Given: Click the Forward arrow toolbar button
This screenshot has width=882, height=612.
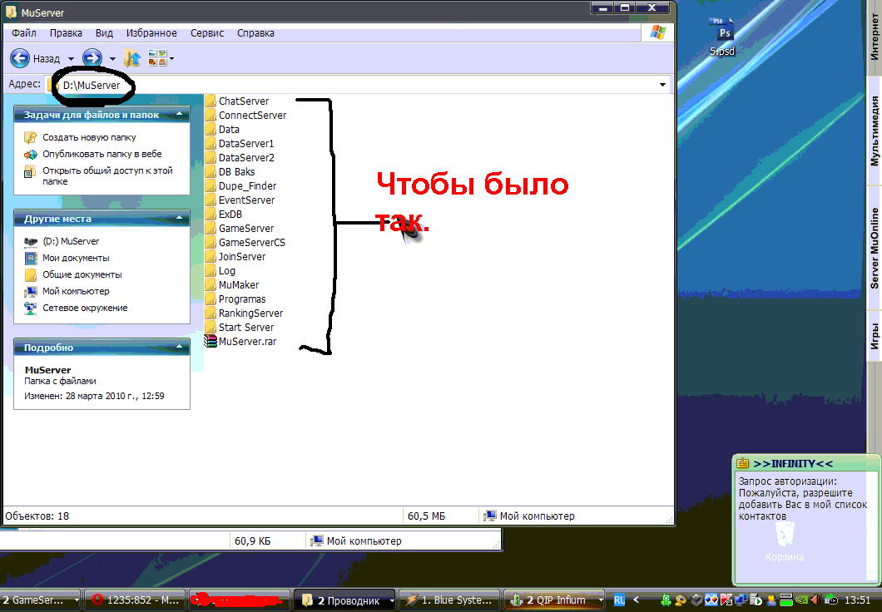Looking at the screenshot, I should (x=92, y=58).
